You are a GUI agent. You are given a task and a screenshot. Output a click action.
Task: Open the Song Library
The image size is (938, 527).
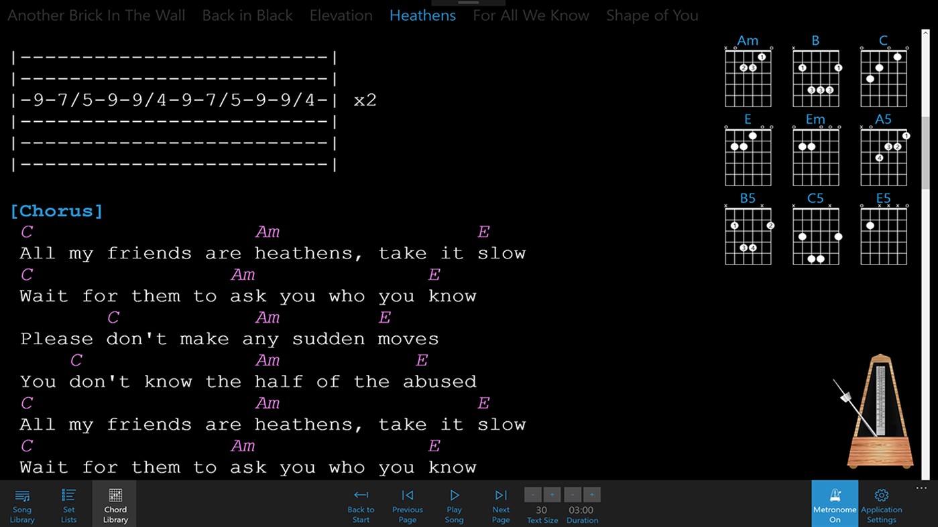[21, 504]
